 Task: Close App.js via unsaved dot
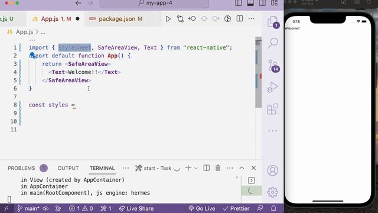tap(77, 19)
